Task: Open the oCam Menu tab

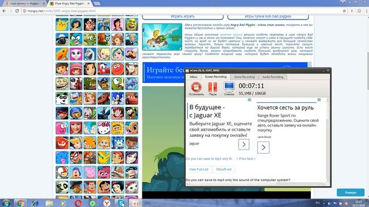Action: pos(194,76)
